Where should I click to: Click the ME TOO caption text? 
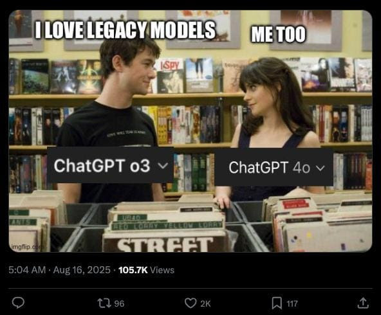(278, 34)
